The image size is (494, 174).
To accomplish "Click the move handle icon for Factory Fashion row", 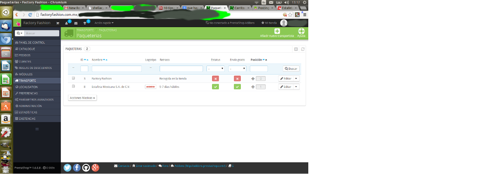I will click(253, 78).
